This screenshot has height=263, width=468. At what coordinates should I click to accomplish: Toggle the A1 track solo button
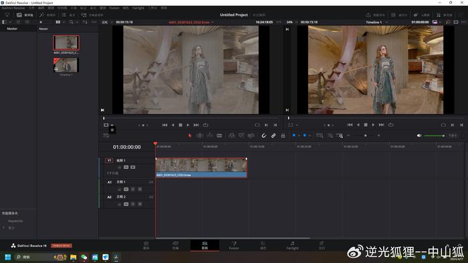133,189
